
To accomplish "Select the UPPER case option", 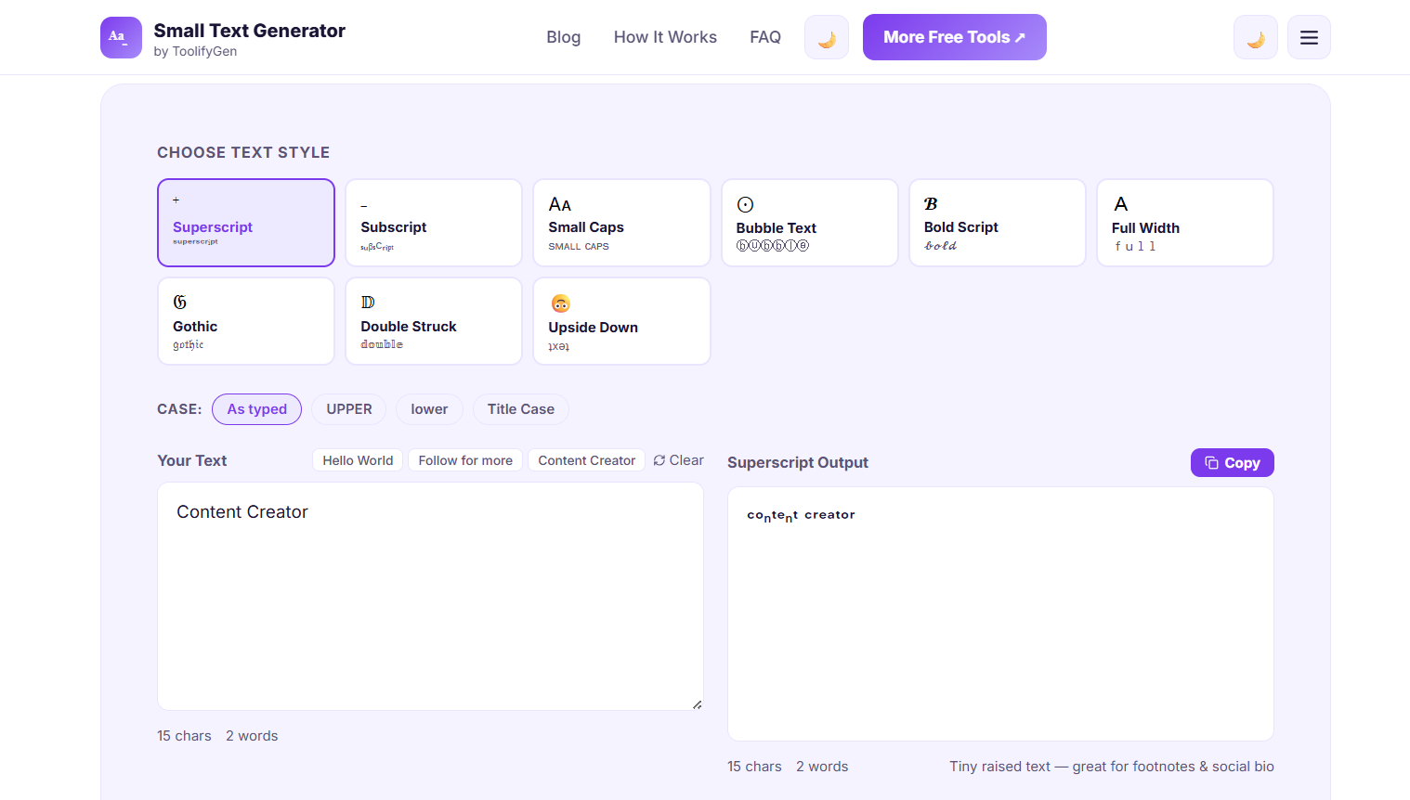I will coord(348,409).
